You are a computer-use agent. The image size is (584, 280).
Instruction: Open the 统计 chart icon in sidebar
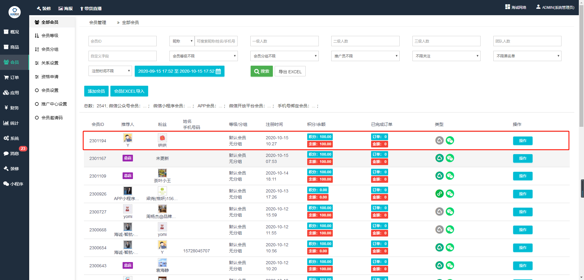(6, 123)
